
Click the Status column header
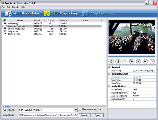pos(85,20)
